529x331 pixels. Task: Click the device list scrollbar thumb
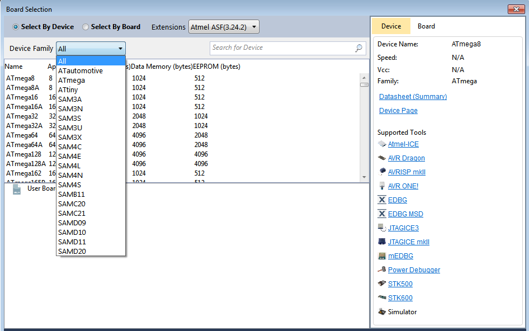click(x=364, y=84)
